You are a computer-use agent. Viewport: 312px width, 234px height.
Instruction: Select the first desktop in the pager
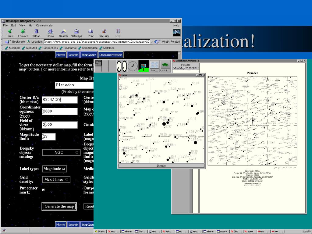(98, 63)
